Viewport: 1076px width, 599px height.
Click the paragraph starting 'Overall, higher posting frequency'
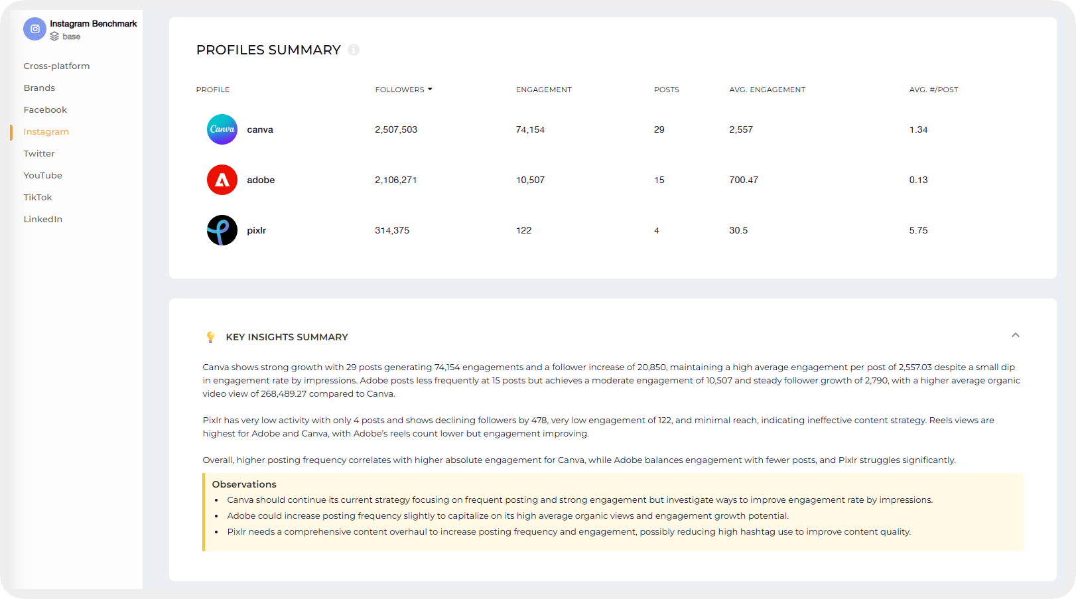pyautogui.click(x=579, y=460)
